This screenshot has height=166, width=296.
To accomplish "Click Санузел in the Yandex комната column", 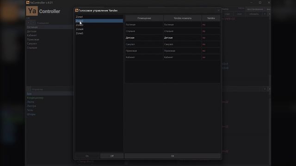I will (182, 44).
